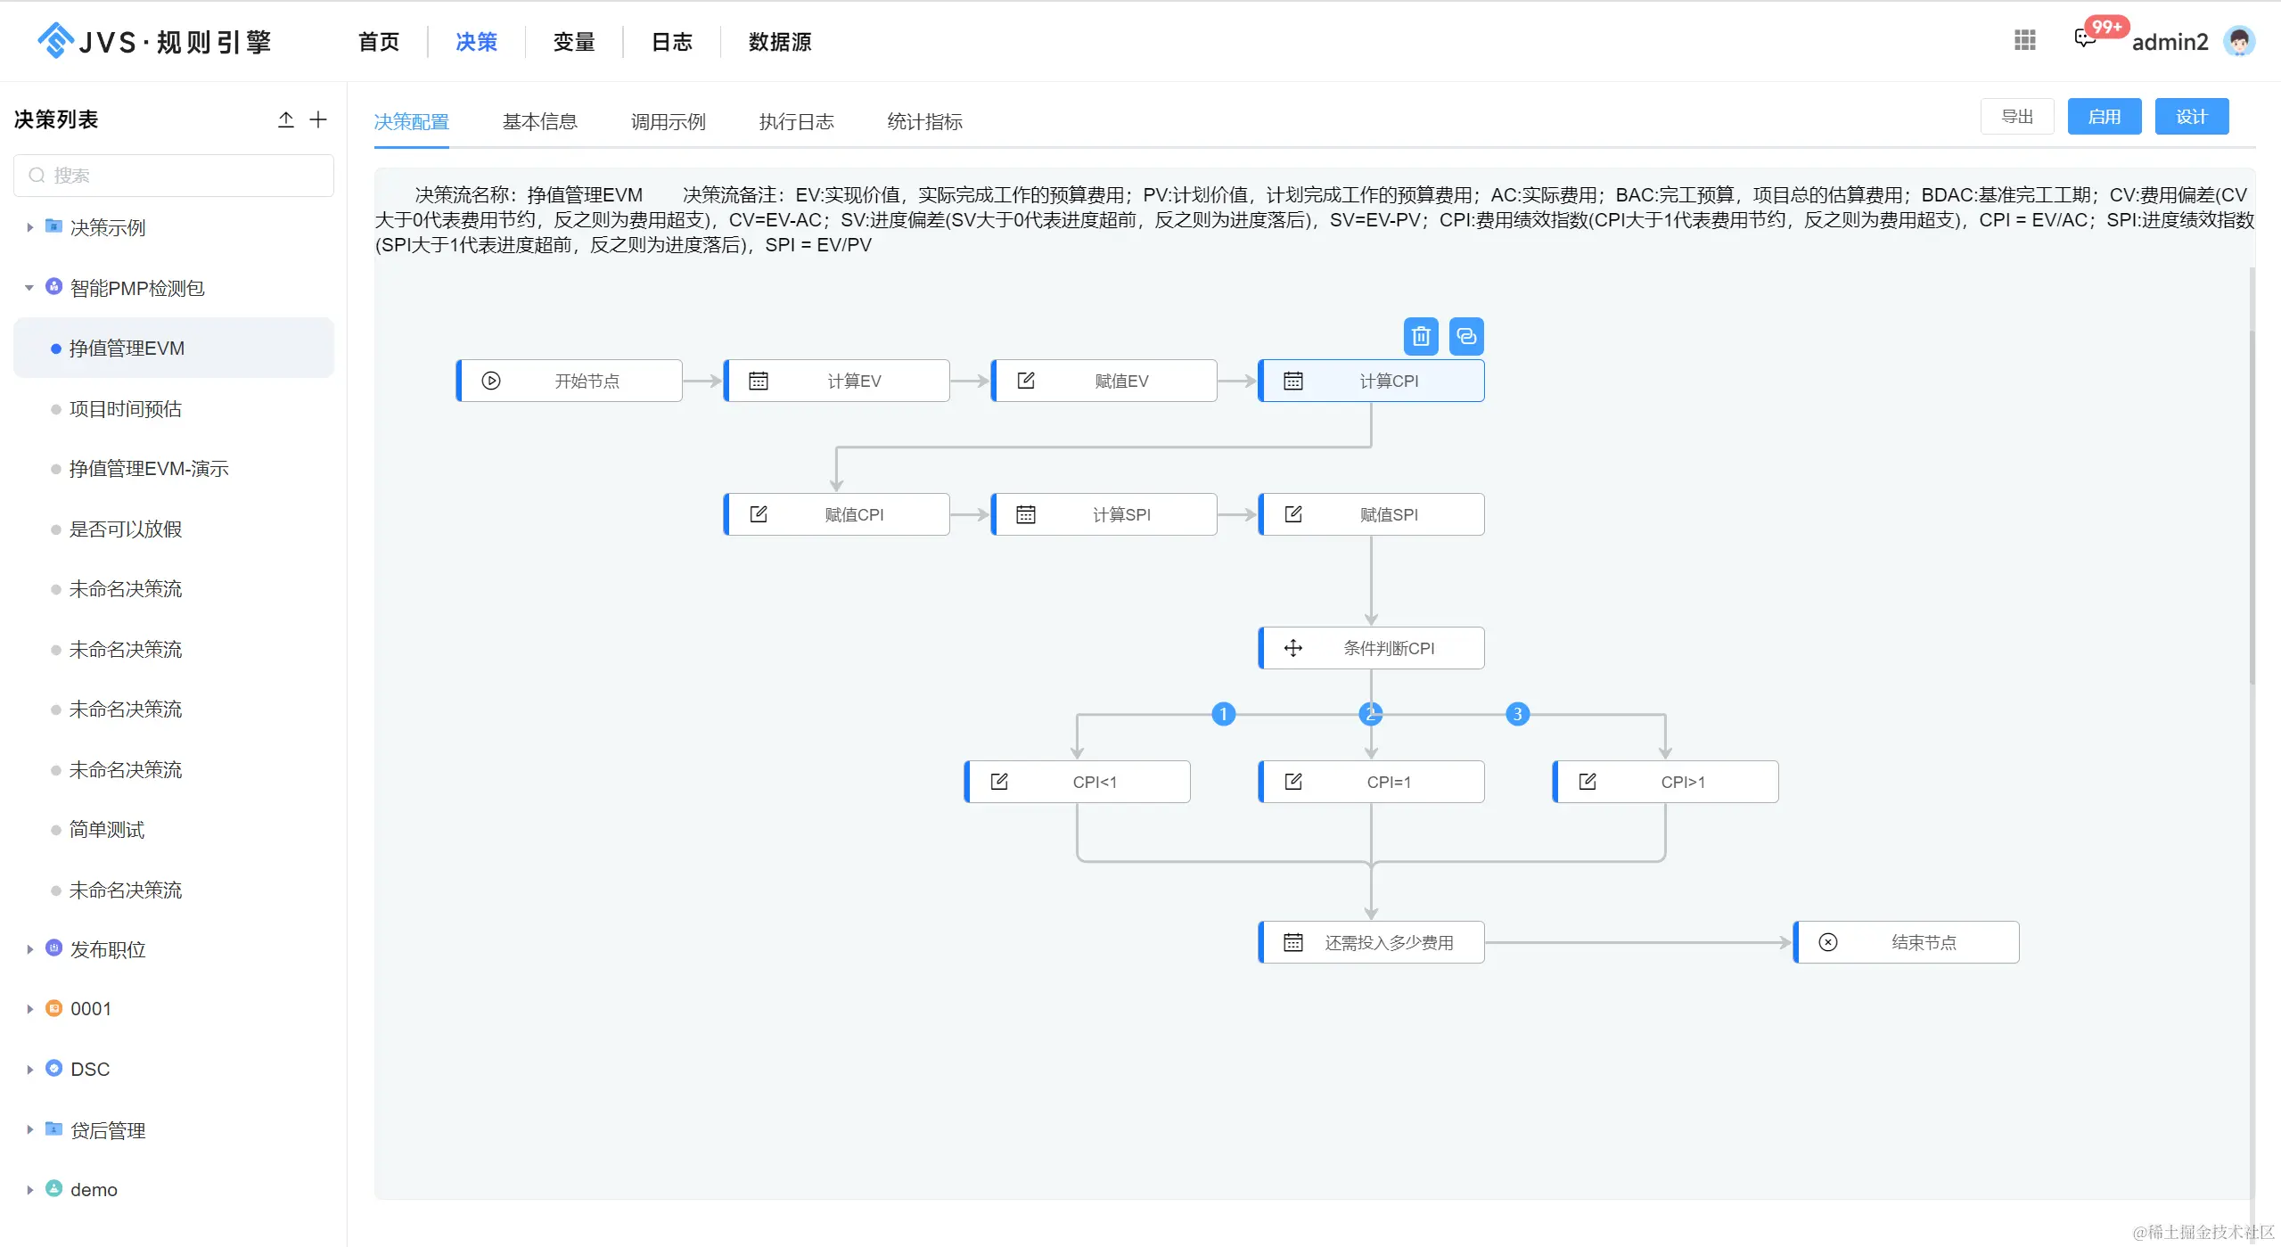Open the message notification icon
2281x1247 pixels.
2084,39
